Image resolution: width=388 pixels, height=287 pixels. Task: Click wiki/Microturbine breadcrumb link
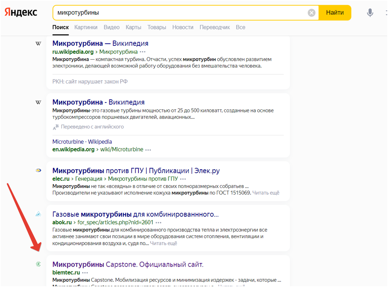(121, 149)
